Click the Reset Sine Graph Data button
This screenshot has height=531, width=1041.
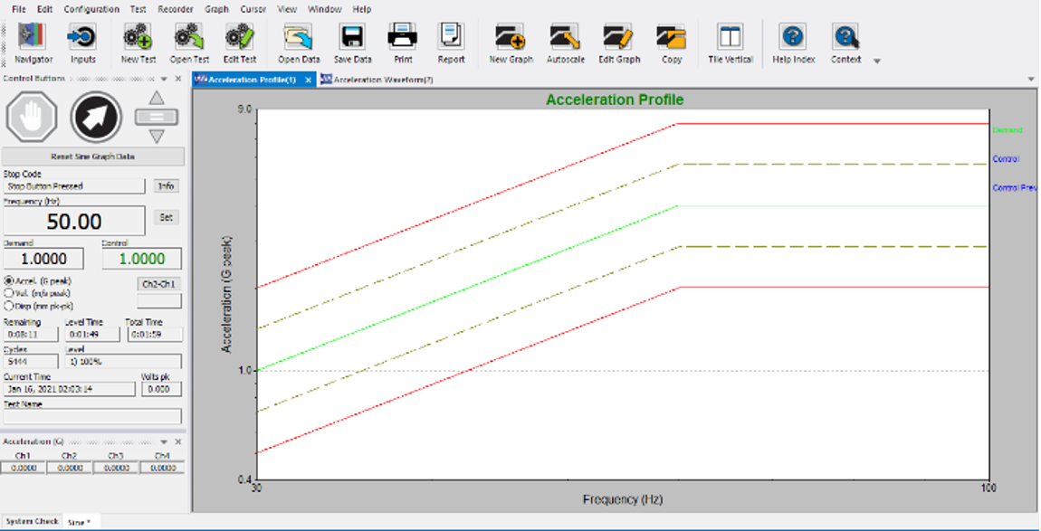[93, 156]
